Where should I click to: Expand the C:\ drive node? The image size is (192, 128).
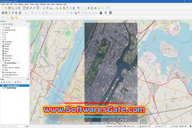(1, 35)
